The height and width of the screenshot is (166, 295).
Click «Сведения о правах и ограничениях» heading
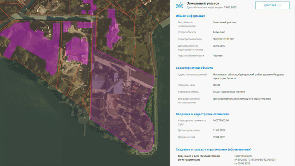point(213,149)
